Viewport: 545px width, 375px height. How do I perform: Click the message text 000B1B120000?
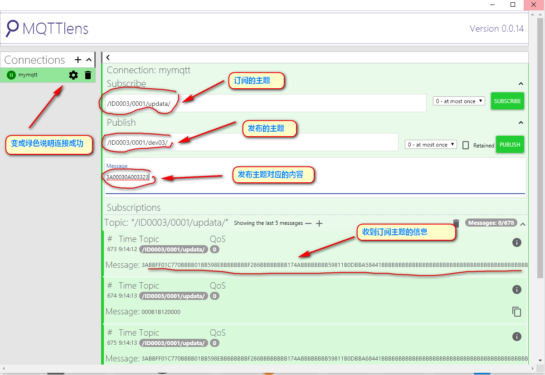coord(161,312)
